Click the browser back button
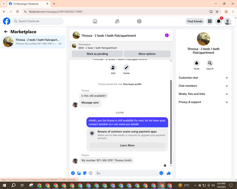Screen dimensions: 237x189 pyautogui.click(x=4, y=12)
